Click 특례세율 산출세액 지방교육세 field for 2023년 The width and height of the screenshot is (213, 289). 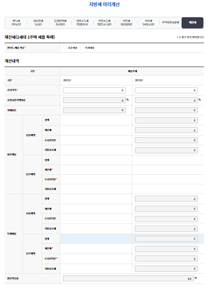point(166,229)
